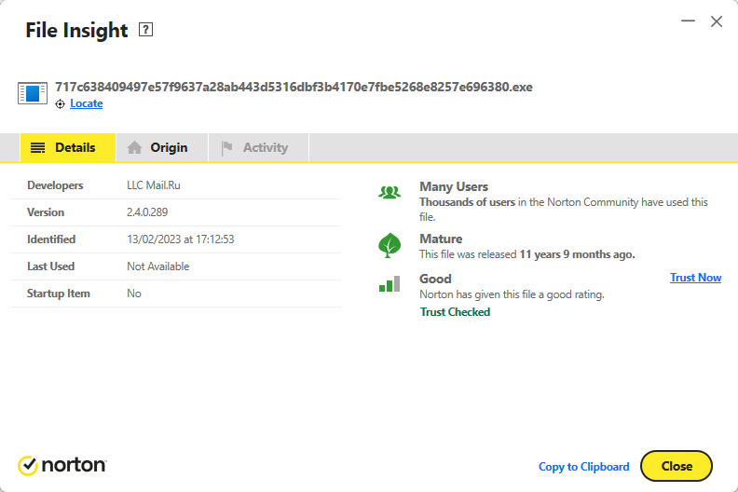738x492 pixels.
Task: Close the window with the X
Action: point(717,21)
